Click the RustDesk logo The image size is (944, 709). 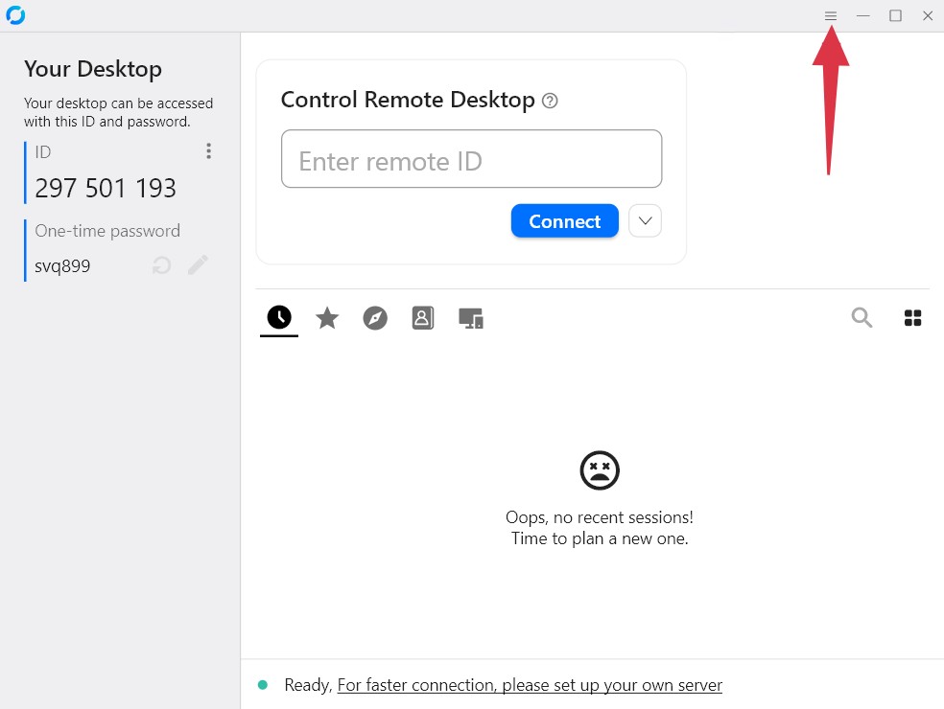click(15, 14)
